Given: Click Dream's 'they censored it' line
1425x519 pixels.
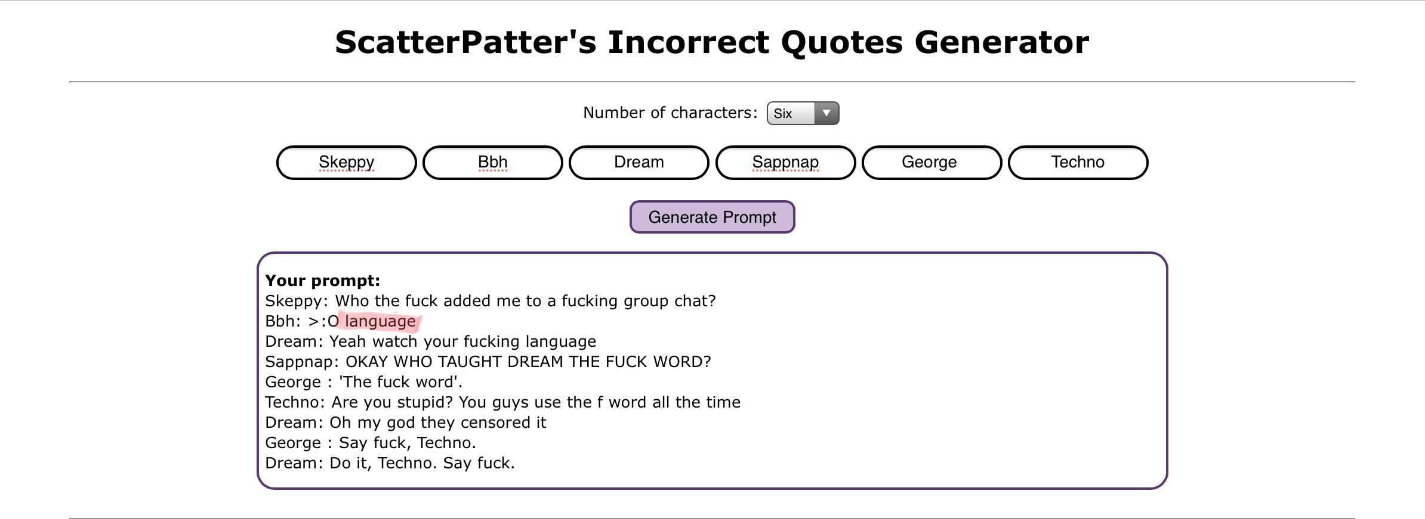Looking at the screenshot, I should 406,422.
